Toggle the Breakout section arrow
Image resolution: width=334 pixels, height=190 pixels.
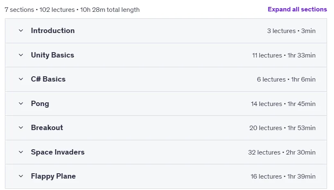(x=21, y=128)
